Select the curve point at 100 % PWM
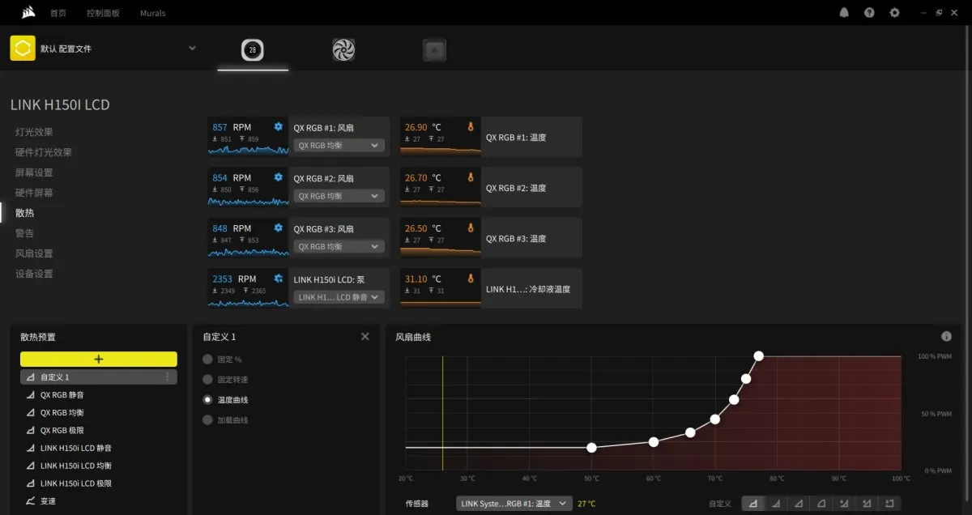The image size is (972, 515). coord(758,355)
